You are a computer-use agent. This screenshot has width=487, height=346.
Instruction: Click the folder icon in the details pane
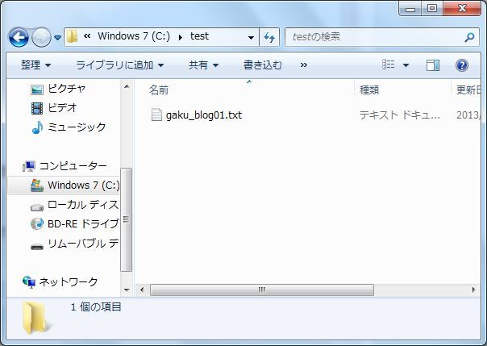pyautogui.click(x=36, y=319)
